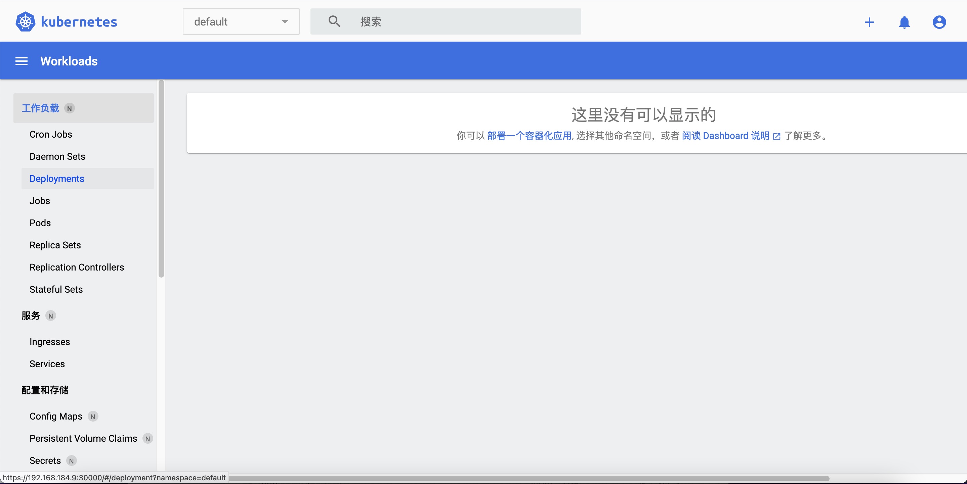Viewport: 967px width, 484px height.
Task: Click the hamburger menu icon
Action: (x=20, y=60)
